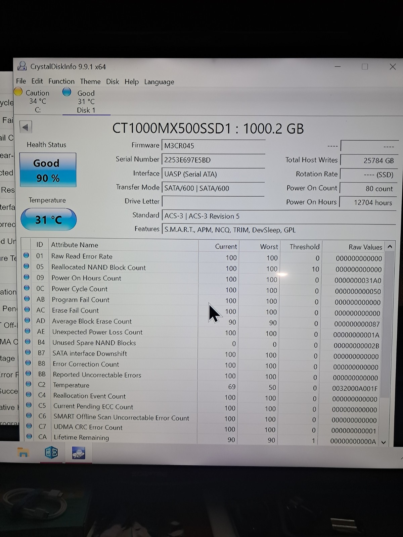
Task: Click status icon for Unused Spare NAND Blocks
Action: (28, 341)
